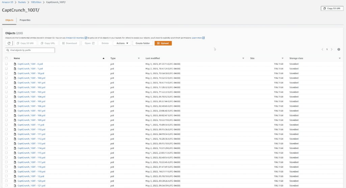Click Name column header text

point(17,58)
